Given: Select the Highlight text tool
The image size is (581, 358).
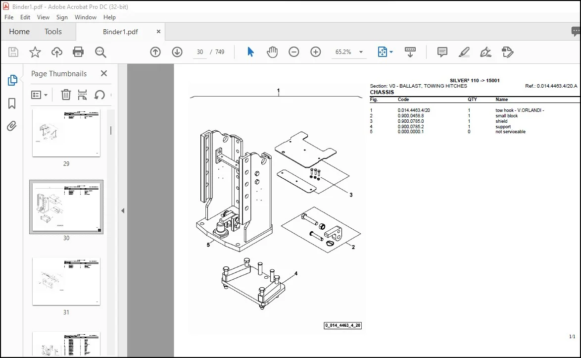Looking at the screenshot, I should [x=464, y=52].
